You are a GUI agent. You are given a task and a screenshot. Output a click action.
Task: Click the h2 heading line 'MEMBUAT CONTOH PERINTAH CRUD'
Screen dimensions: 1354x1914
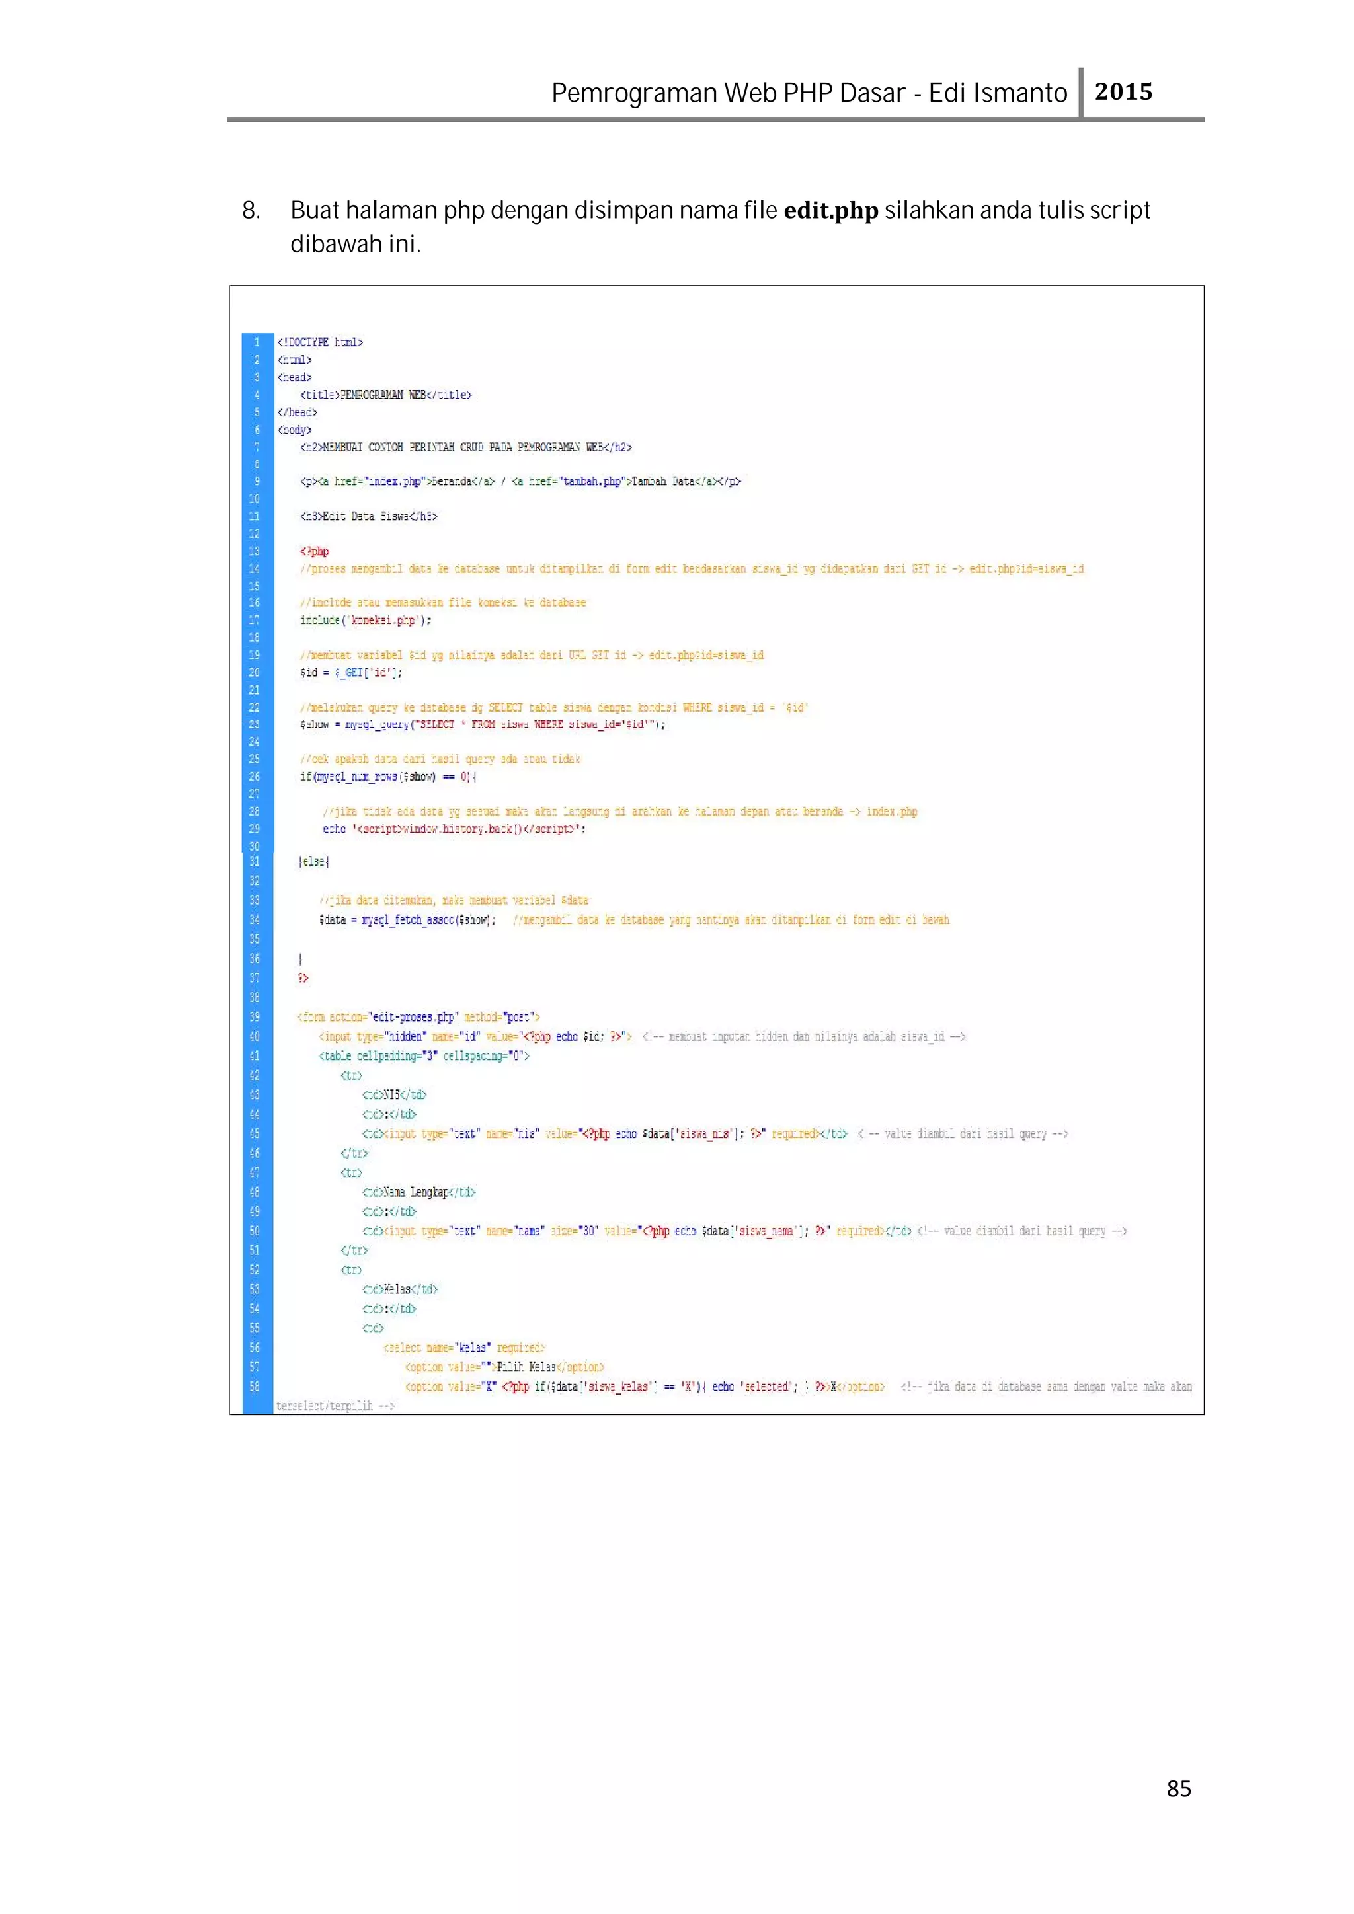click(466, 447)
